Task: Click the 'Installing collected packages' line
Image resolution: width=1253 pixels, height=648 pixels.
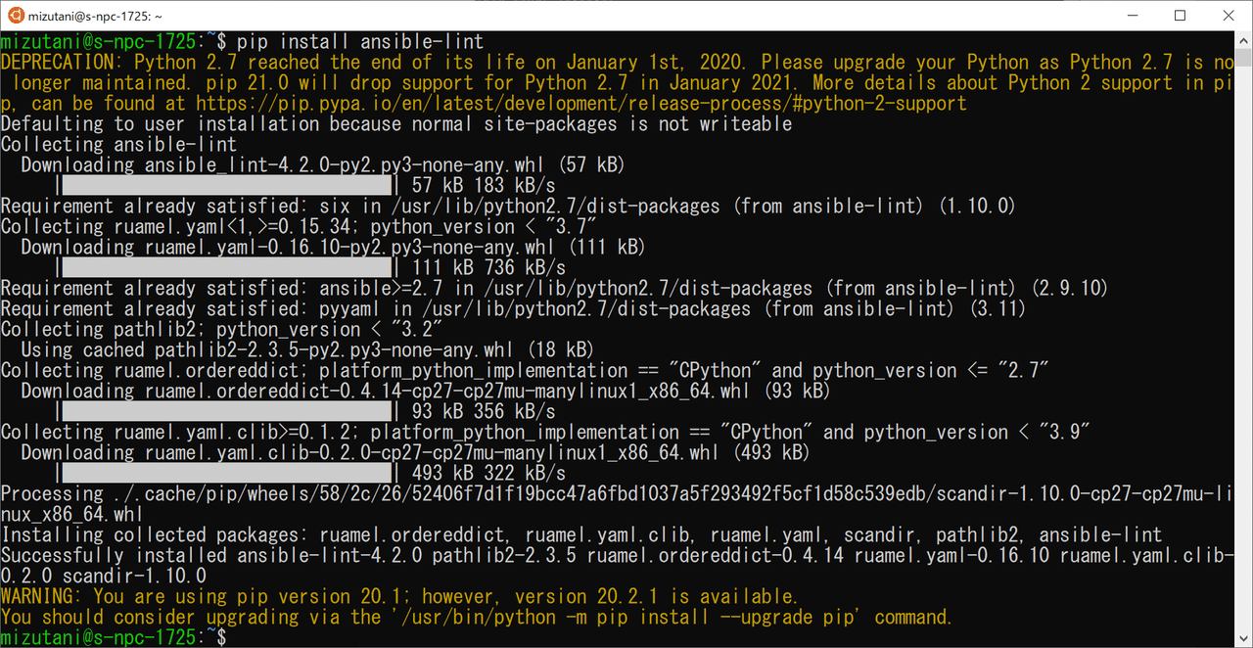Action: click(x=581, y=535)
